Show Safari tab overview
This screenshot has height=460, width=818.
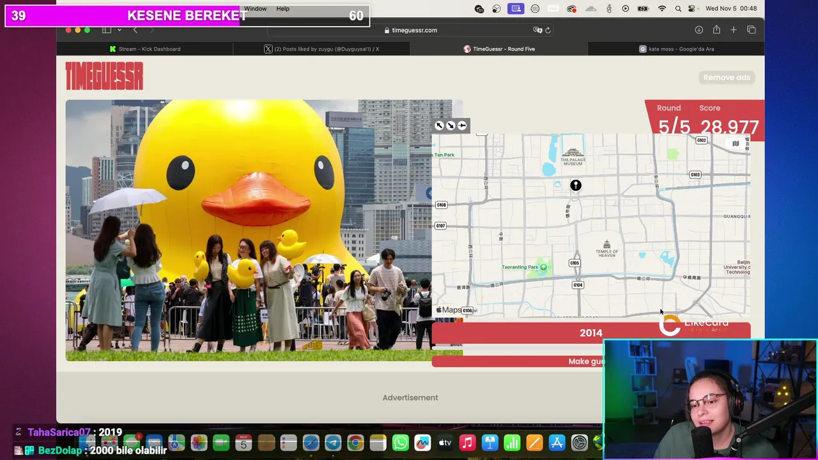752,30
